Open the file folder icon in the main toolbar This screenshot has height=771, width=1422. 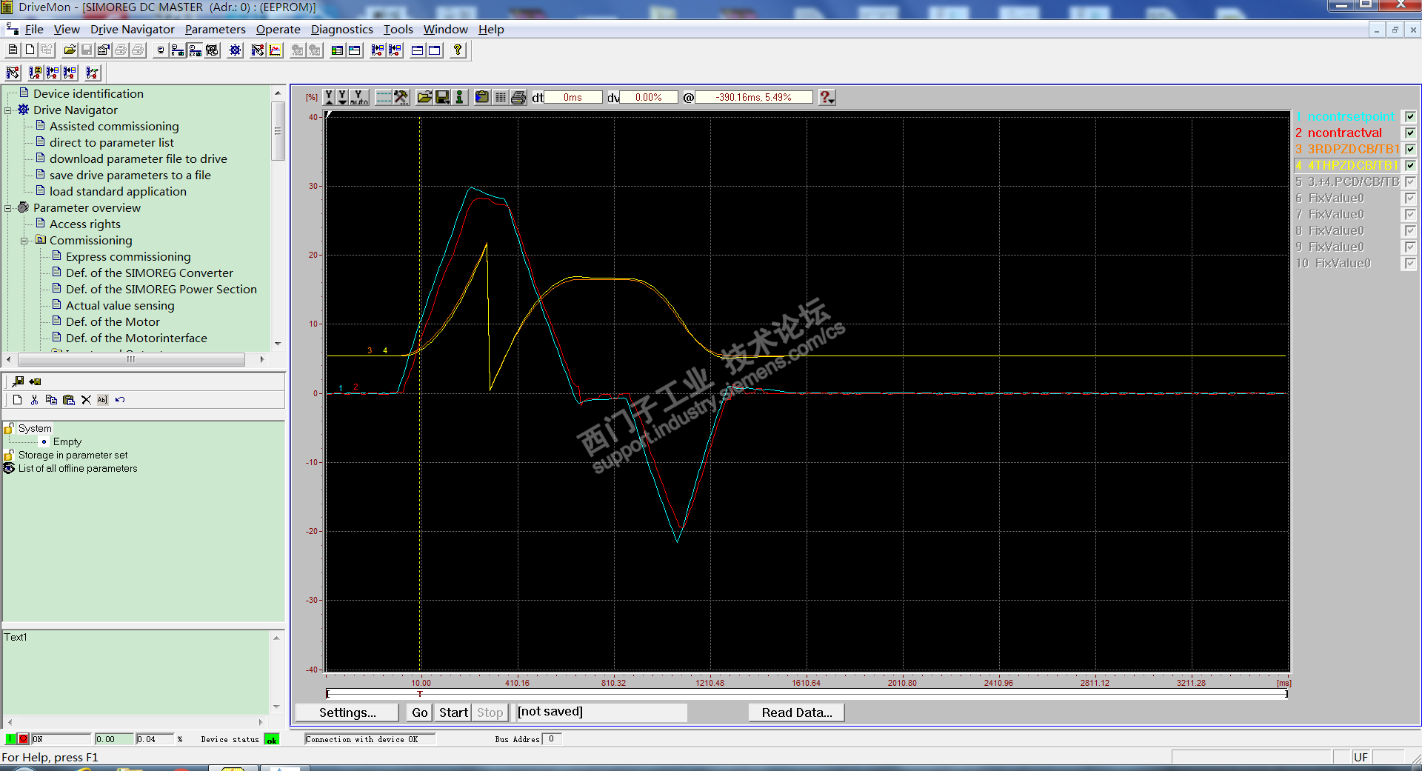(70, 50)
